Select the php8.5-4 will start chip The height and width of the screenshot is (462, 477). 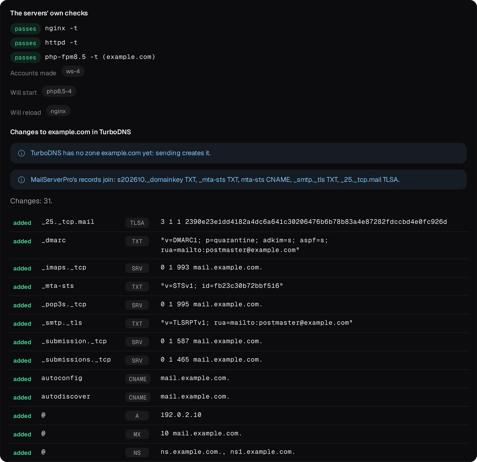tap(59, 91)
